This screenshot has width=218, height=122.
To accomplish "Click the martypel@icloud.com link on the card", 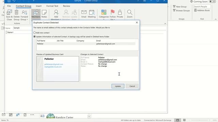I will pyautogui.click(x=53, y=67).
